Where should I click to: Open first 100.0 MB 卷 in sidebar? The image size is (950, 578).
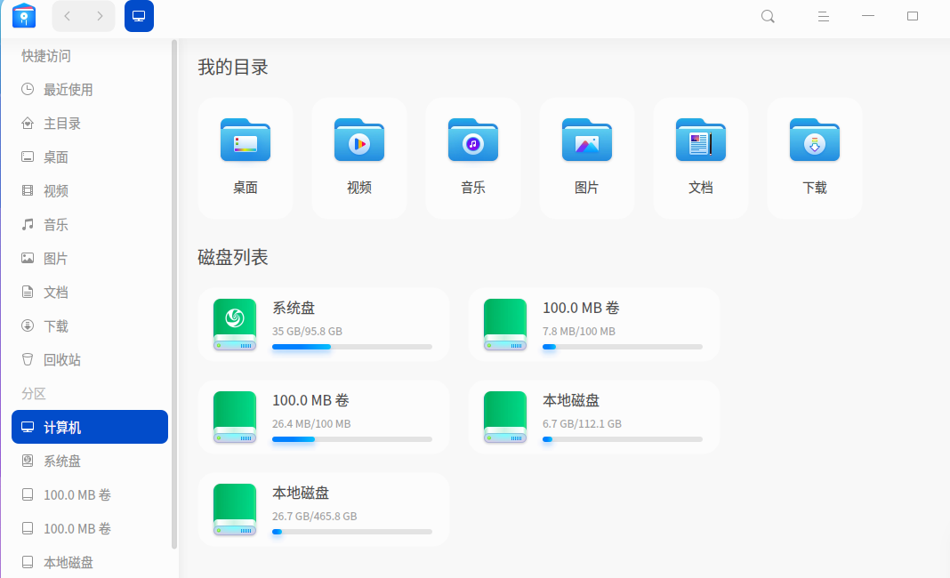coord(90,495)
